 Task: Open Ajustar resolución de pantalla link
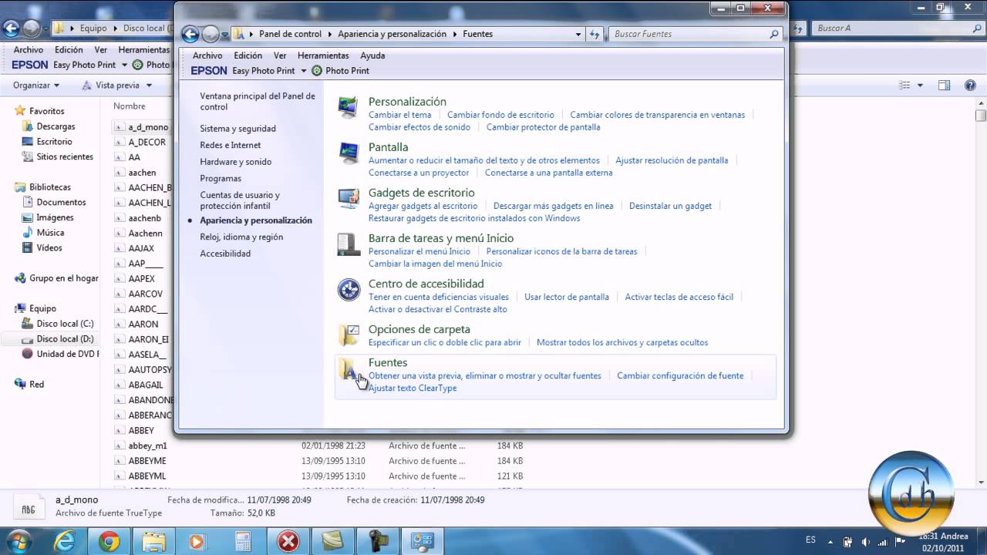tap(671, 160)
